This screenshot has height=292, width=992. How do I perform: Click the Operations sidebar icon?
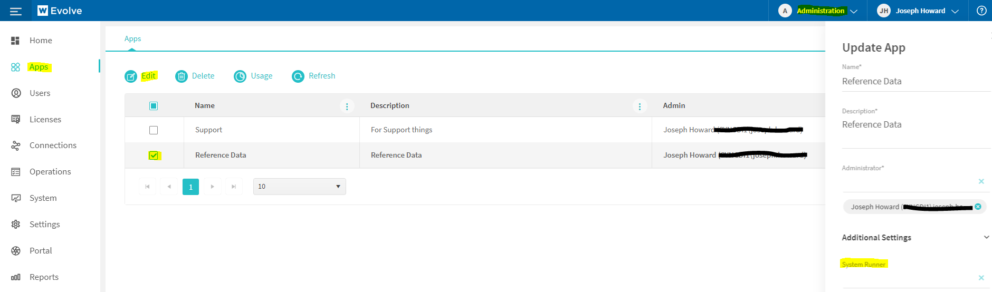coord(16,172)
